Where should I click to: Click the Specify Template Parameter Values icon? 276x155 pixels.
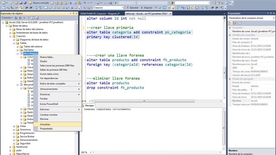tap(222, 8)
